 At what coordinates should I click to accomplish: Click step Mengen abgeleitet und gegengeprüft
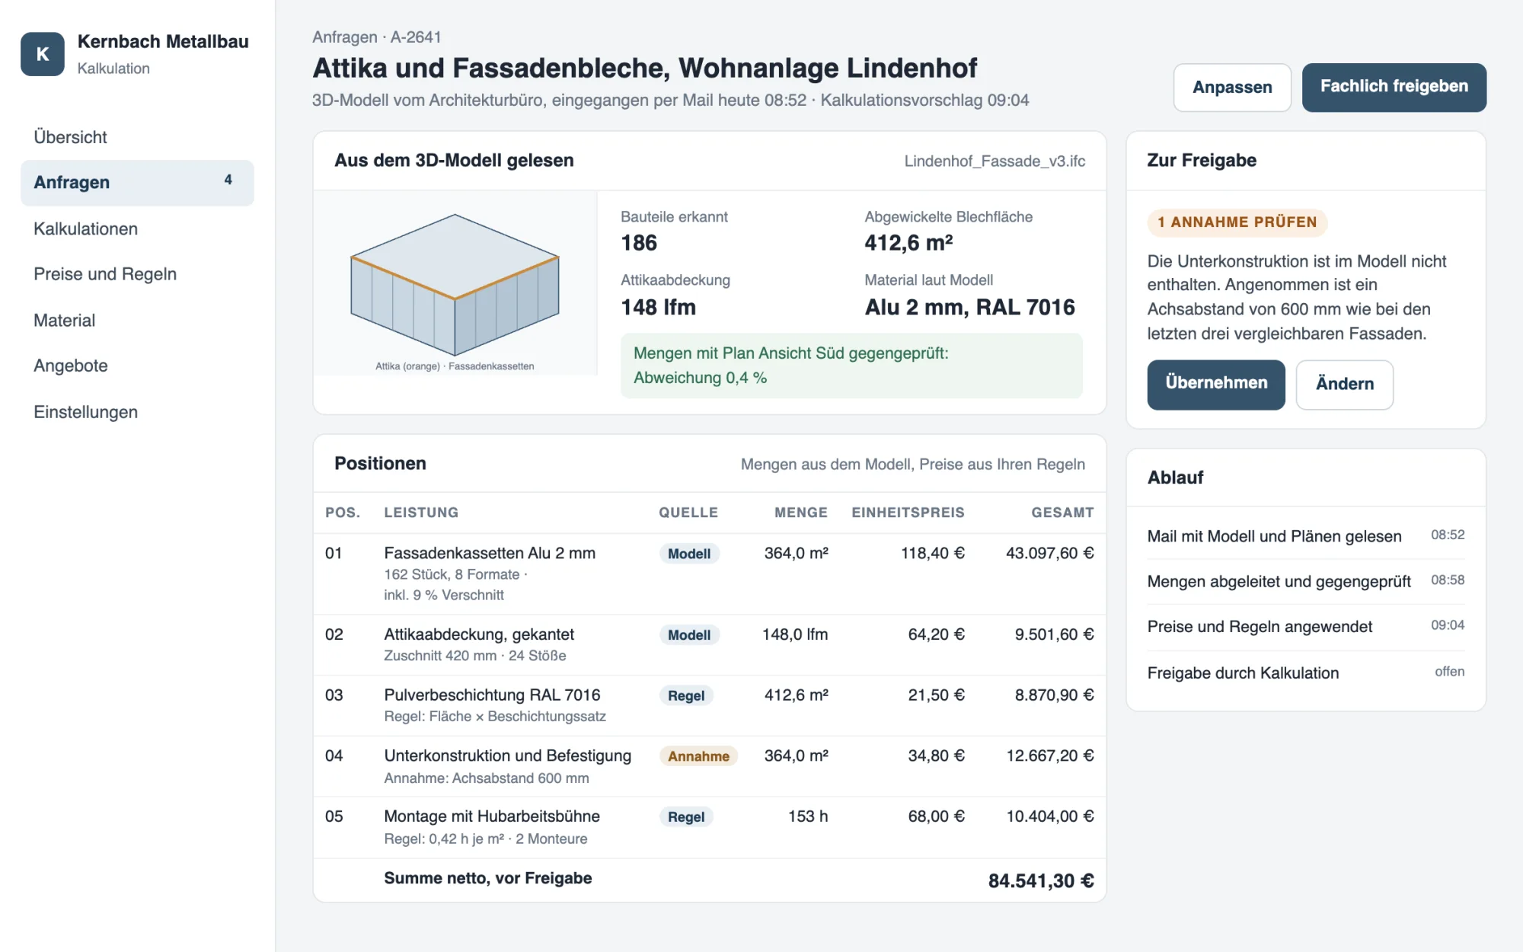[1306, 581]
